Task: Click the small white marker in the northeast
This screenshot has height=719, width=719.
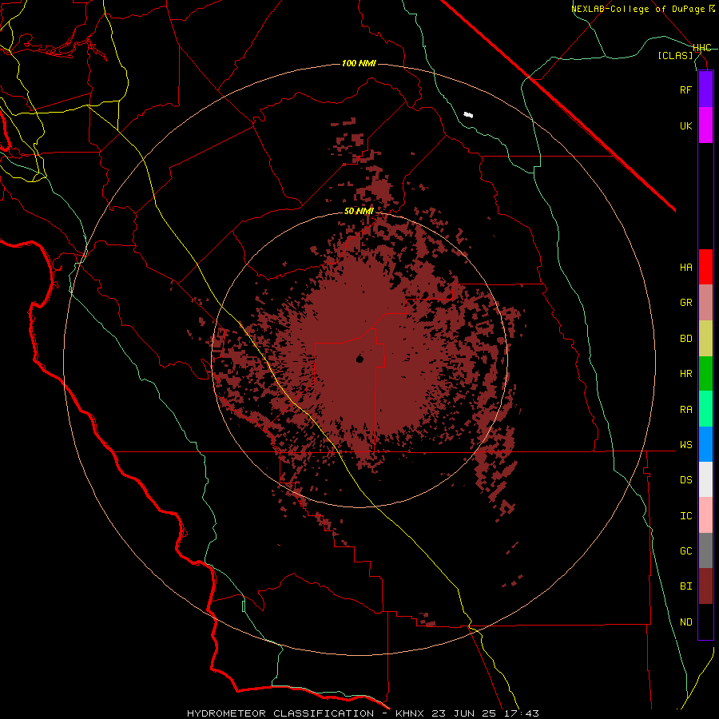Action: coord(468,114)
